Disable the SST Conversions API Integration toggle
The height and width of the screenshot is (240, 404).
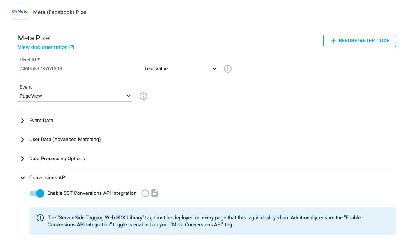point(37,193)
